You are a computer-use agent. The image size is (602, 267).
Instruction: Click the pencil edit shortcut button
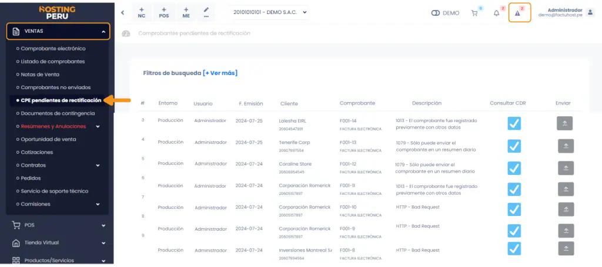206,12
